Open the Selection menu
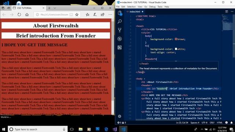The height and width of the screenshot is (132, 235). pos(131,7)
